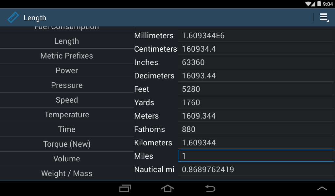Tap the battery status icon
Image resolution: width=335 pixels, height=196 pixels.
[x=319, y=4]
